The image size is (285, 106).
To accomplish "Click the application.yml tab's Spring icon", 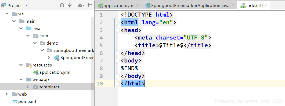I will pos(100,6).
